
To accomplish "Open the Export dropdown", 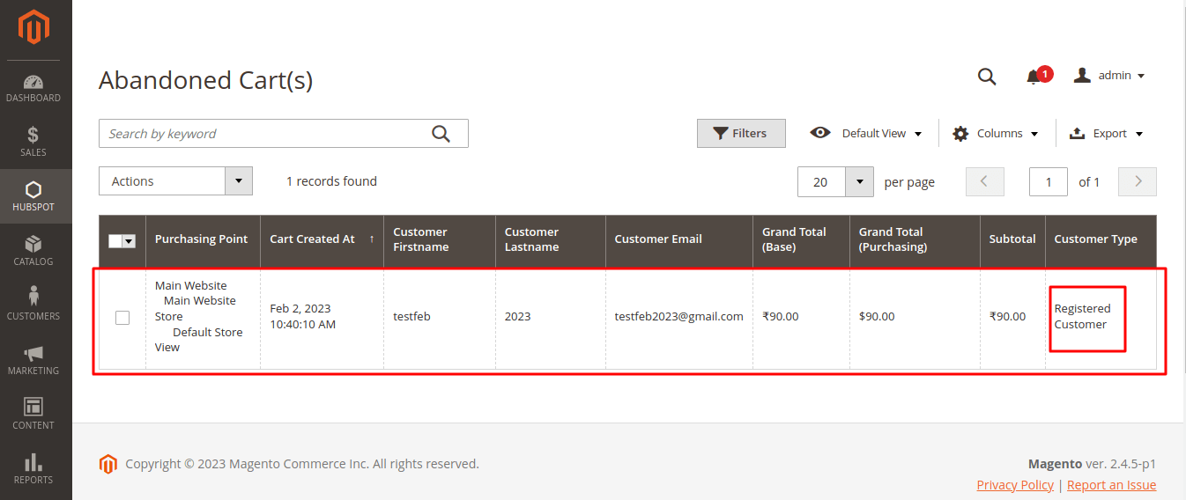I will 1106,134.
